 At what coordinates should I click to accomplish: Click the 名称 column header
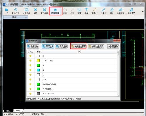coord(79,52)
